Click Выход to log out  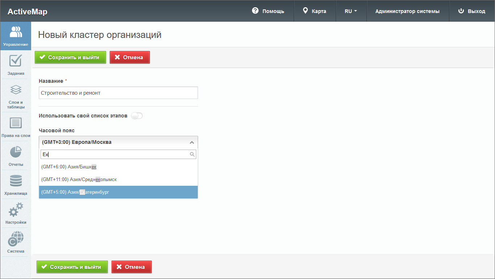tap(472, 11)
